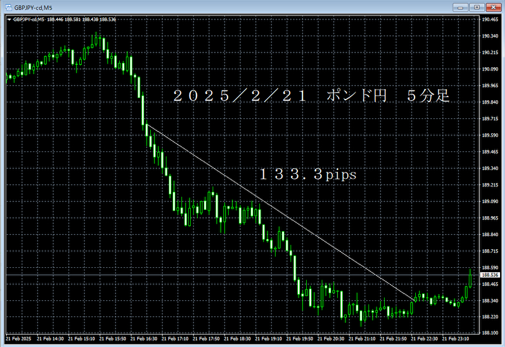Click the 2025/2/21 ポンド円 5分足 label
This screenshot has width=505, height=347.
point(311,96)
